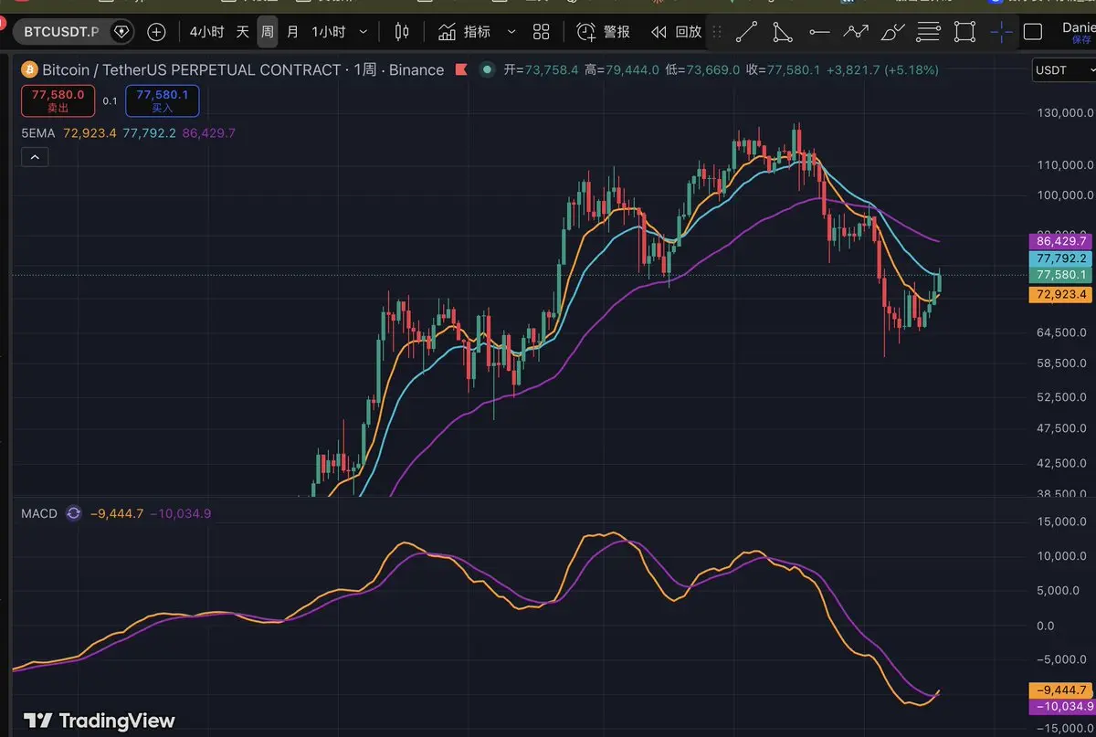
Task: Select the horizontal line drawing tool
Action: 819,32
